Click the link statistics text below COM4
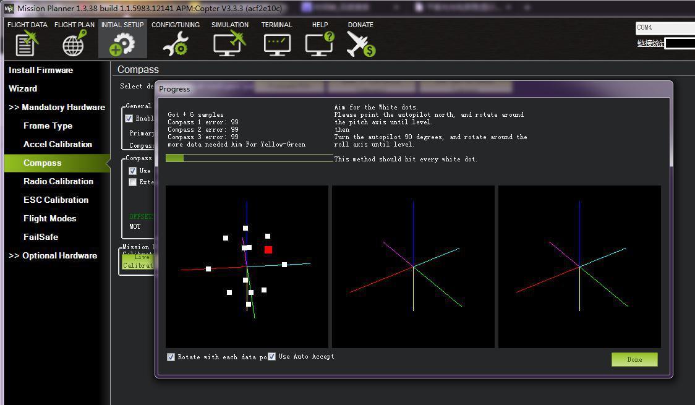 tap(650, 43)
